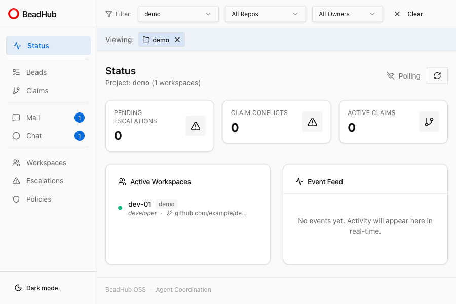Clear all active filters
This screenshot has width=456, height=304.
click(408, 14)
